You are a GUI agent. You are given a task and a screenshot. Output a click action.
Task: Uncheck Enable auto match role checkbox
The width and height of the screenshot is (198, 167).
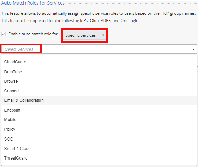(4, 34)
